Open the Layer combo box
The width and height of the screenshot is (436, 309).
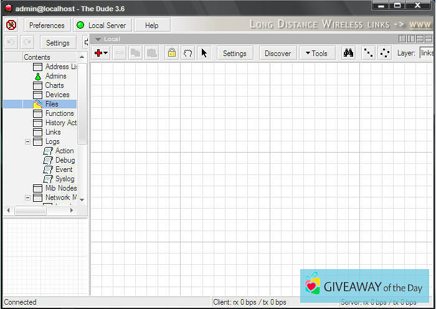[x=427, y=53]
